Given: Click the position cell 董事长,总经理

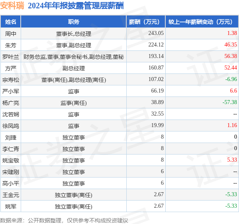Looking at the screenshot, I should (x=73, y=34).
